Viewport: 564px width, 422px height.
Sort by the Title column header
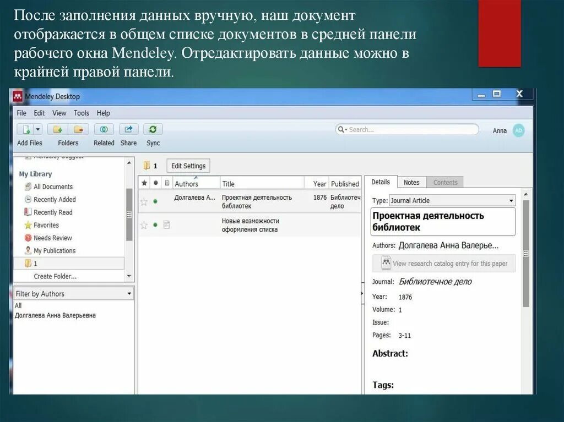pos(262,183)
